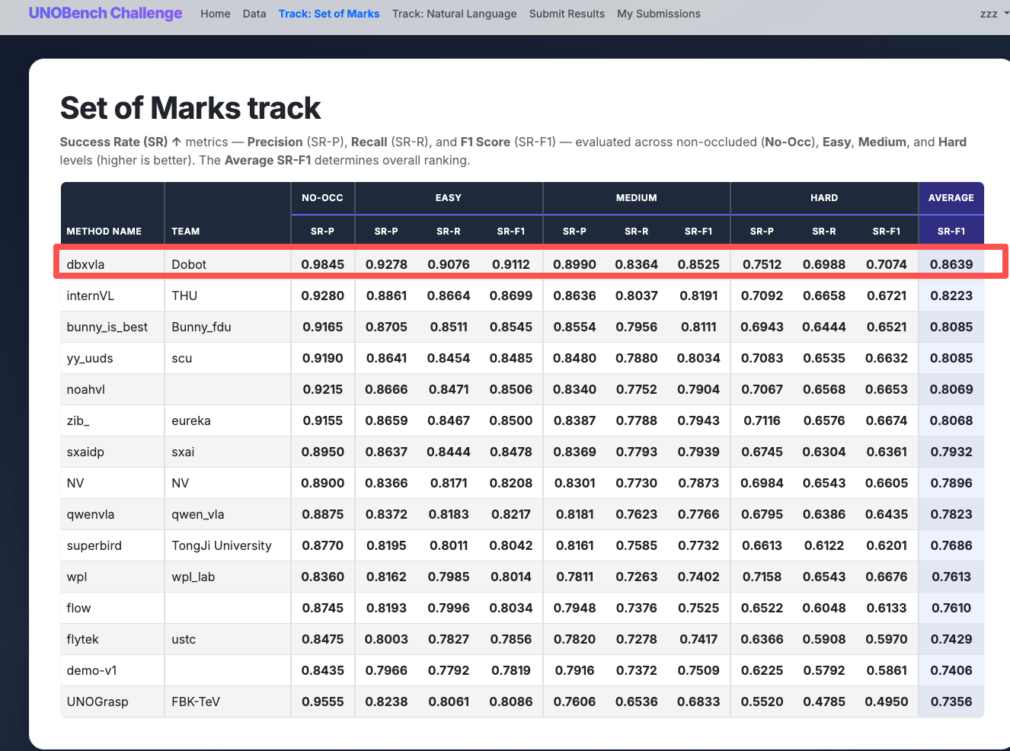Click the TEAM column header
Image resolution: width=1010 pixels, height=751 pixels.
tap(186, 232)
